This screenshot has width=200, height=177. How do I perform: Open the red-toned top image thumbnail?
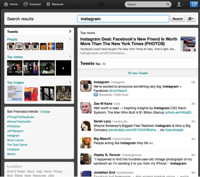click(x=31, y=93)
